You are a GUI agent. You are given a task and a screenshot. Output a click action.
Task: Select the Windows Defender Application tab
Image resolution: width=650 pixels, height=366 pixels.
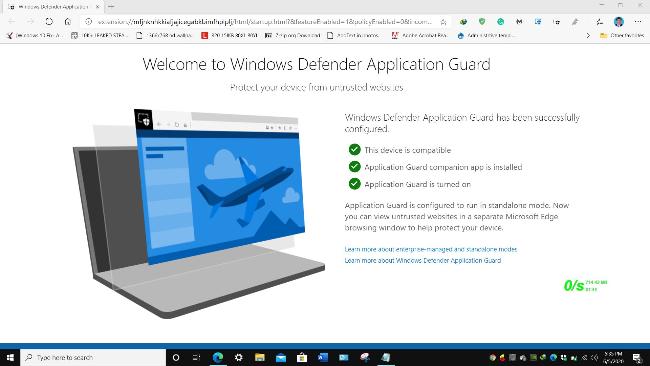[x=54, y=7]
